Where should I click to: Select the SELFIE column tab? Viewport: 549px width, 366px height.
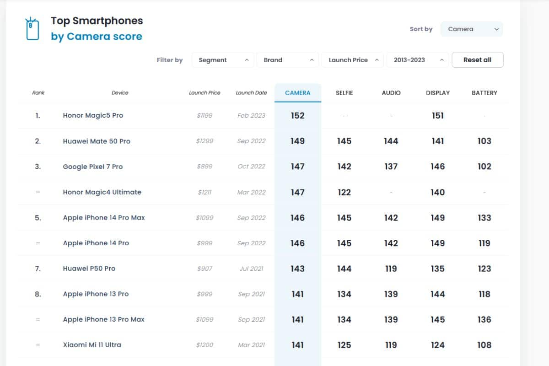(344, 93)
